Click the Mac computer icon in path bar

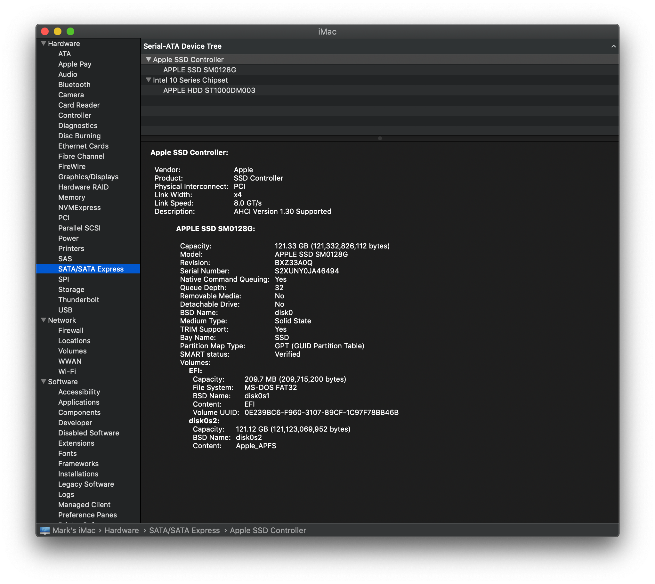click(x=44, y=531)
